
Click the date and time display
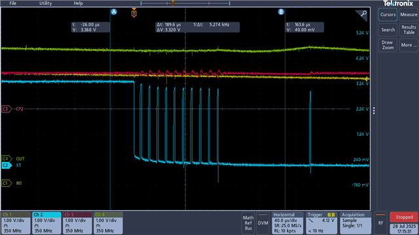coord(404,229)
